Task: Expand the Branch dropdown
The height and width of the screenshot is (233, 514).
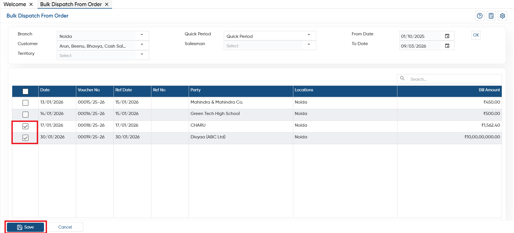Action: [x=142, y=35]
